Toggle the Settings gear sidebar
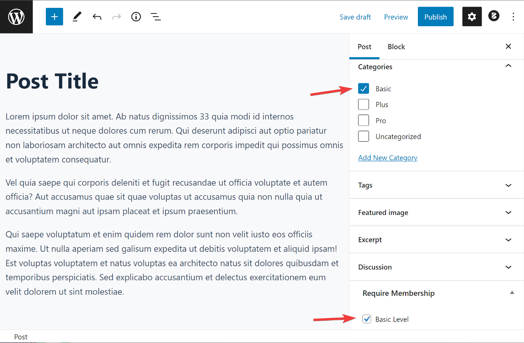The height and width of the screenshot is (343, 524). click(x=472, y=17)
